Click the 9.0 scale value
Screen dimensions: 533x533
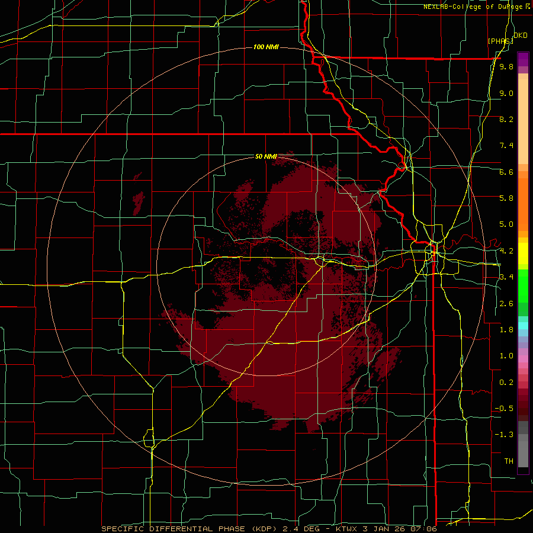[506, 94]
